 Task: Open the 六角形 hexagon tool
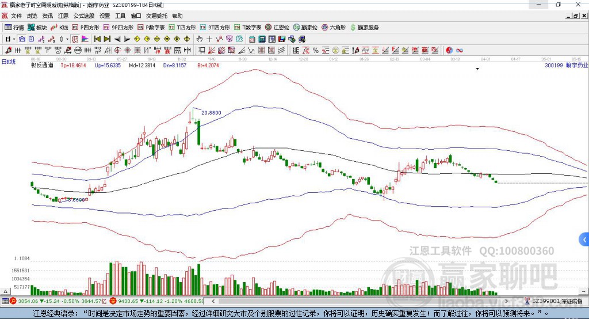pyautogui.click(x=334, y=28)
